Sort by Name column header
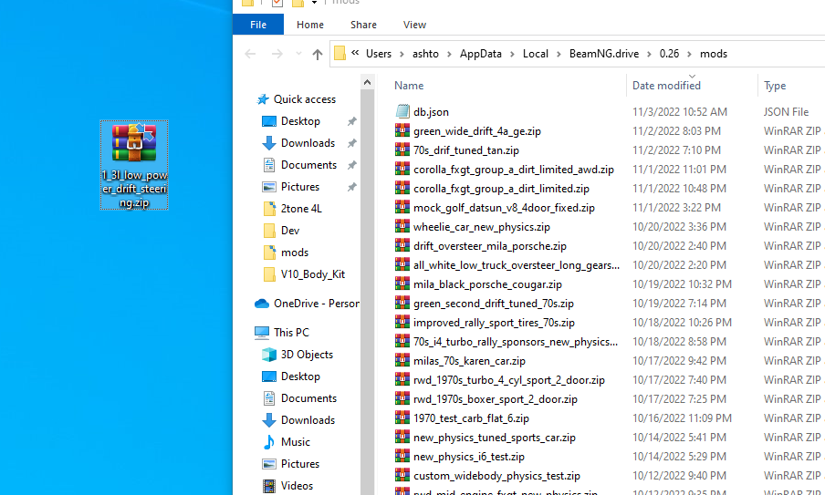Viewport: 825px width, 495px height. coord(409,85)
